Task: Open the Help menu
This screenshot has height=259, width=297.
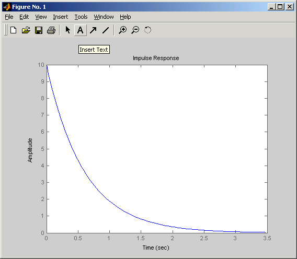Action: click(125, 17)
